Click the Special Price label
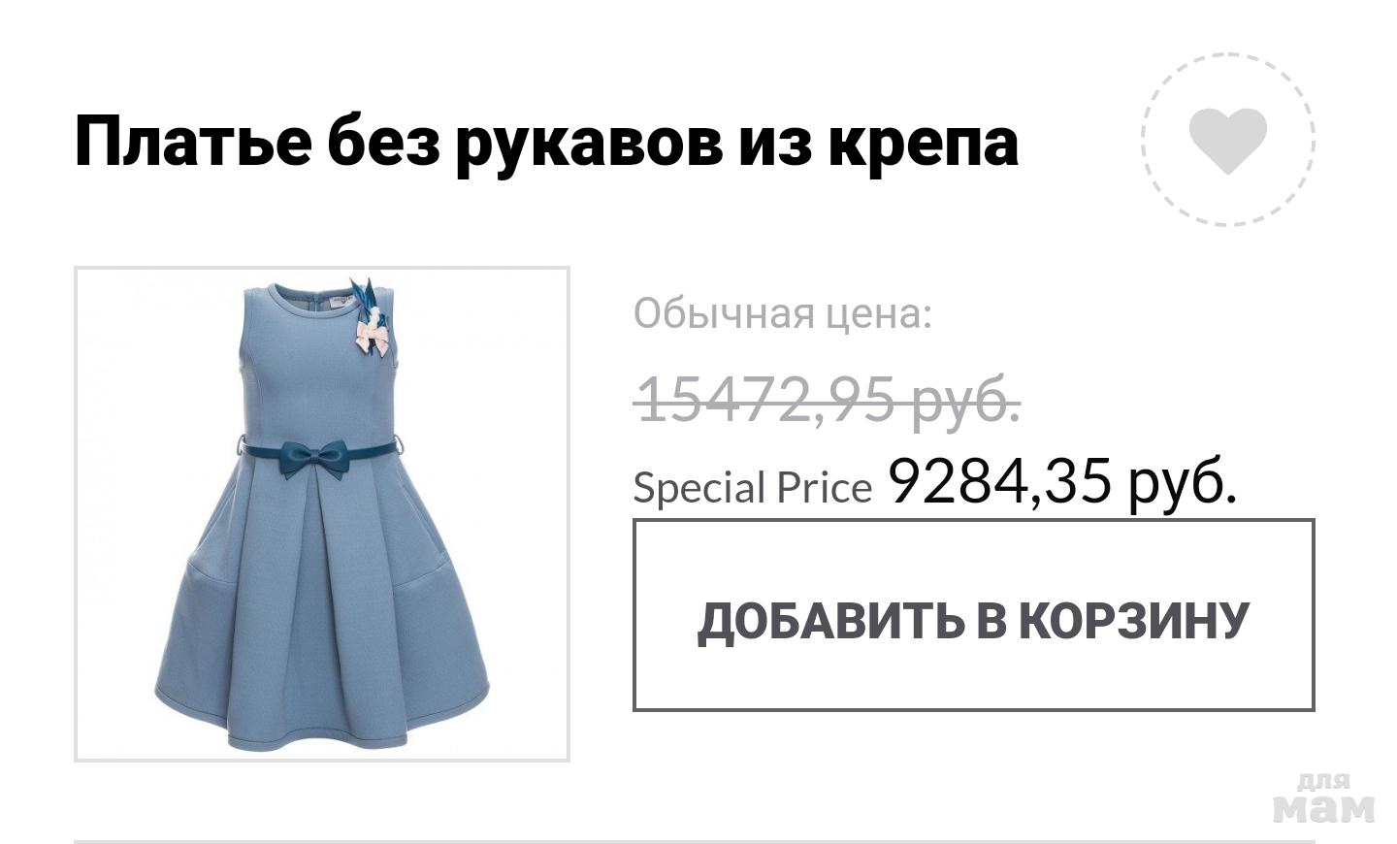Screen dimensions: 1397x844 point(753,487)
